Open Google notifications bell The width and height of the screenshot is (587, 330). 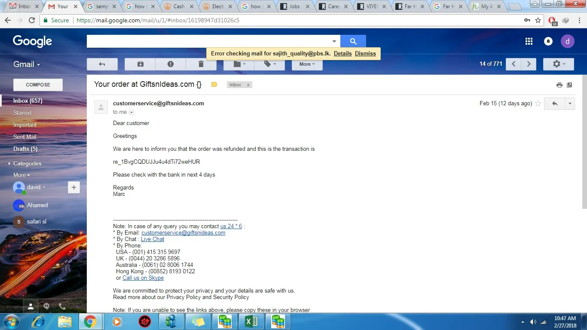(548, 41)
